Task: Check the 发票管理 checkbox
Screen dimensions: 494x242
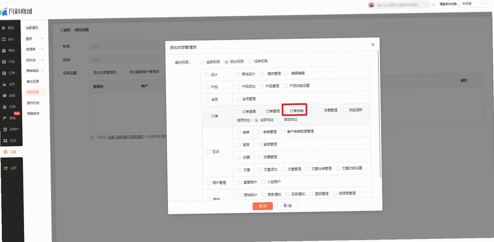Action: coord(320,111)
